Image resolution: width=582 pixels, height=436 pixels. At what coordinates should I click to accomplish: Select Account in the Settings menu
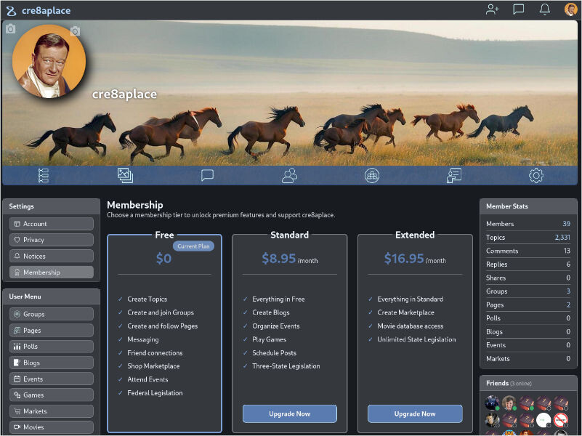pyautogui.click(x=52, y=224)
